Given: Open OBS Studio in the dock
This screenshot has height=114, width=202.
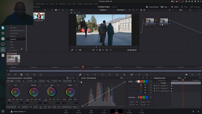Looking at the screenshot, I should (x=3, y=44).
